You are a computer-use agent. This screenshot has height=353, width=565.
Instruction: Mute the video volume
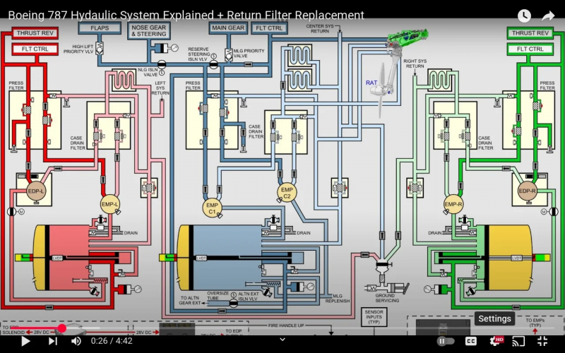coord(76,341)
